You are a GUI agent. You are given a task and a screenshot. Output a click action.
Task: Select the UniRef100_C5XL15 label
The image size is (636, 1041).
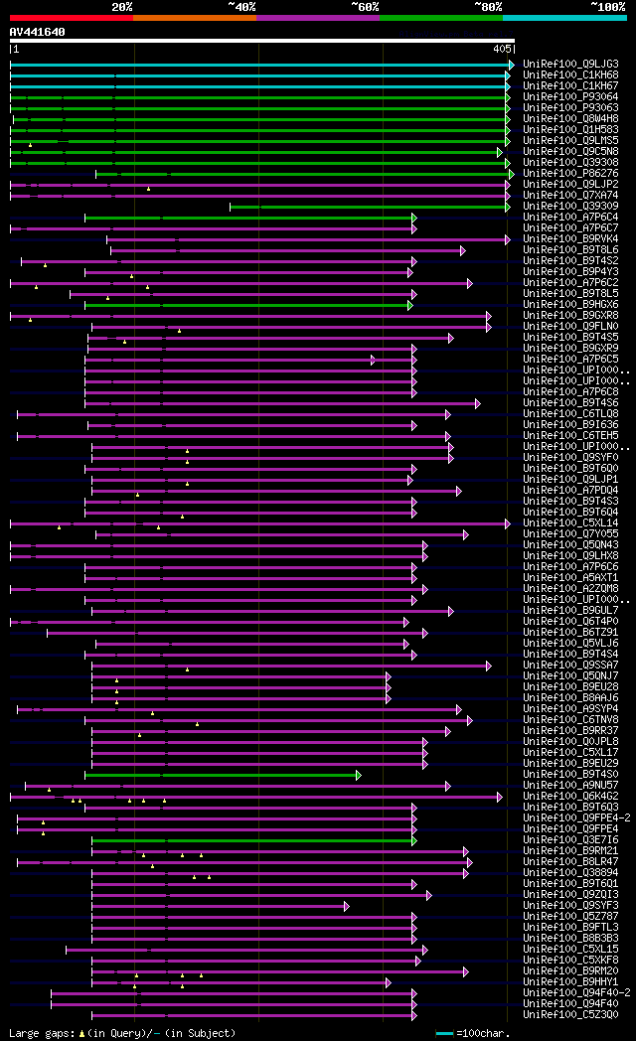570,951
